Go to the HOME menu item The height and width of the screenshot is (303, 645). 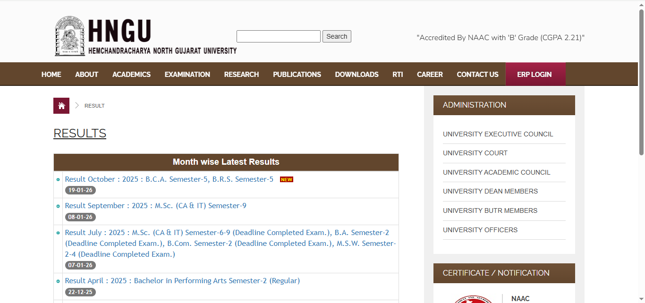coord(51,75)
